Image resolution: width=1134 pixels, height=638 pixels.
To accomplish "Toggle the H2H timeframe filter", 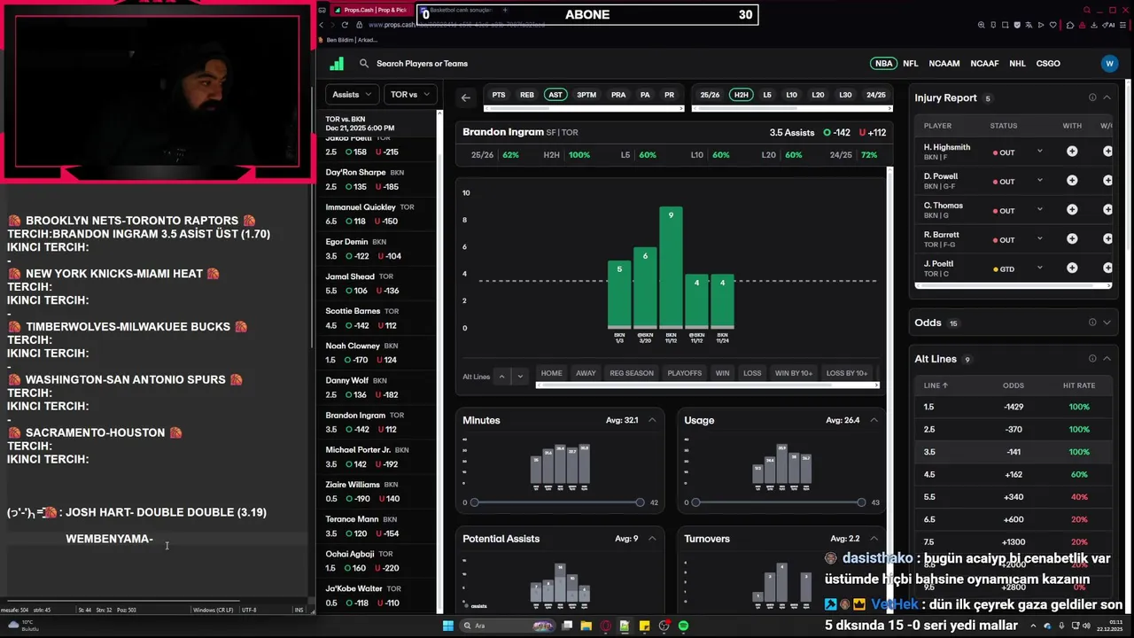I will (741, 95).
